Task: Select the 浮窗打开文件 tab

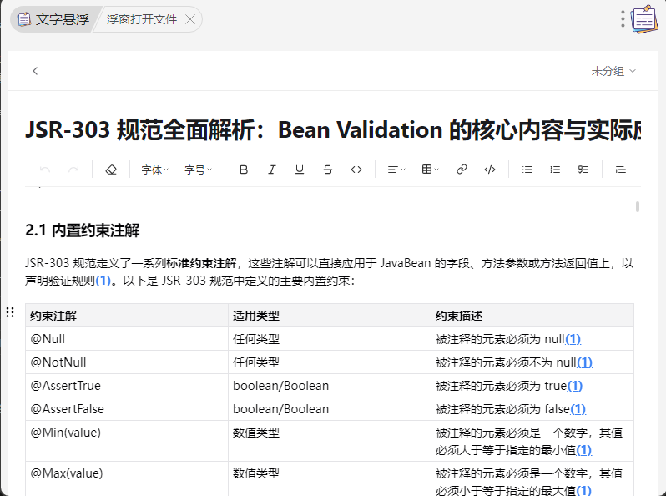Action: coord(141,19)
